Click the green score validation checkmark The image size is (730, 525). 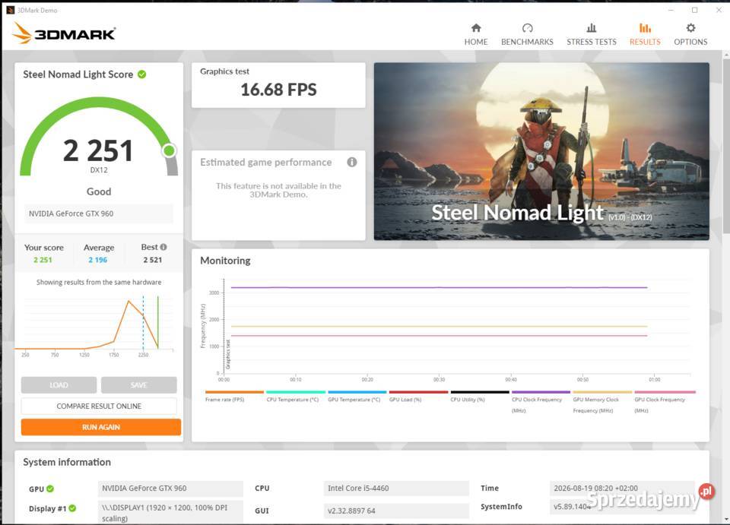coord(142,74)
